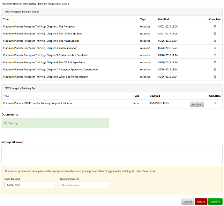224x206 pixels.
Task: Click the complete checkmark for Training Program Evaluation
Action: click(x=215, y=103)
